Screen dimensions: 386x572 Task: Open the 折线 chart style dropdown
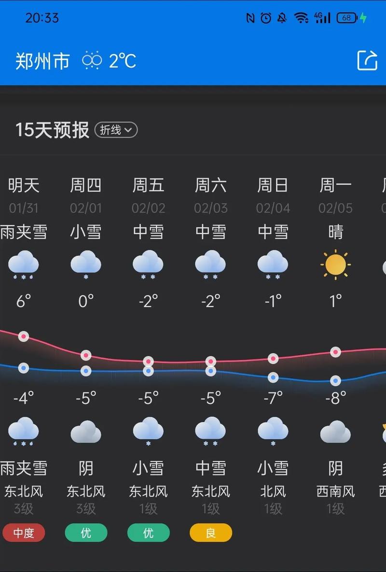click(x=116, y=130)
